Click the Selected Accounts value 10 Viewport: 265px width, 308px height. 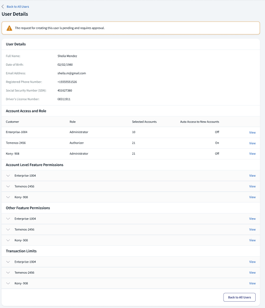(x=133, y=132)
